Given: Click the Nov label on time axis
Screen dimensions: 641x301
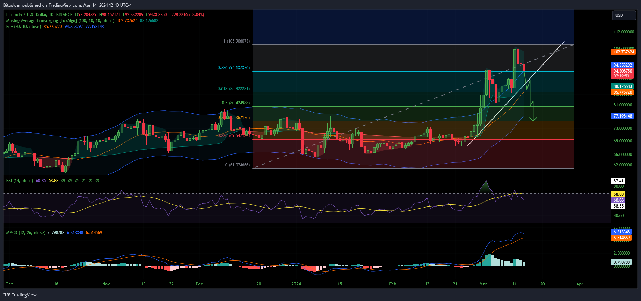Looking at the screenshot, I should (x=106, y=284).
